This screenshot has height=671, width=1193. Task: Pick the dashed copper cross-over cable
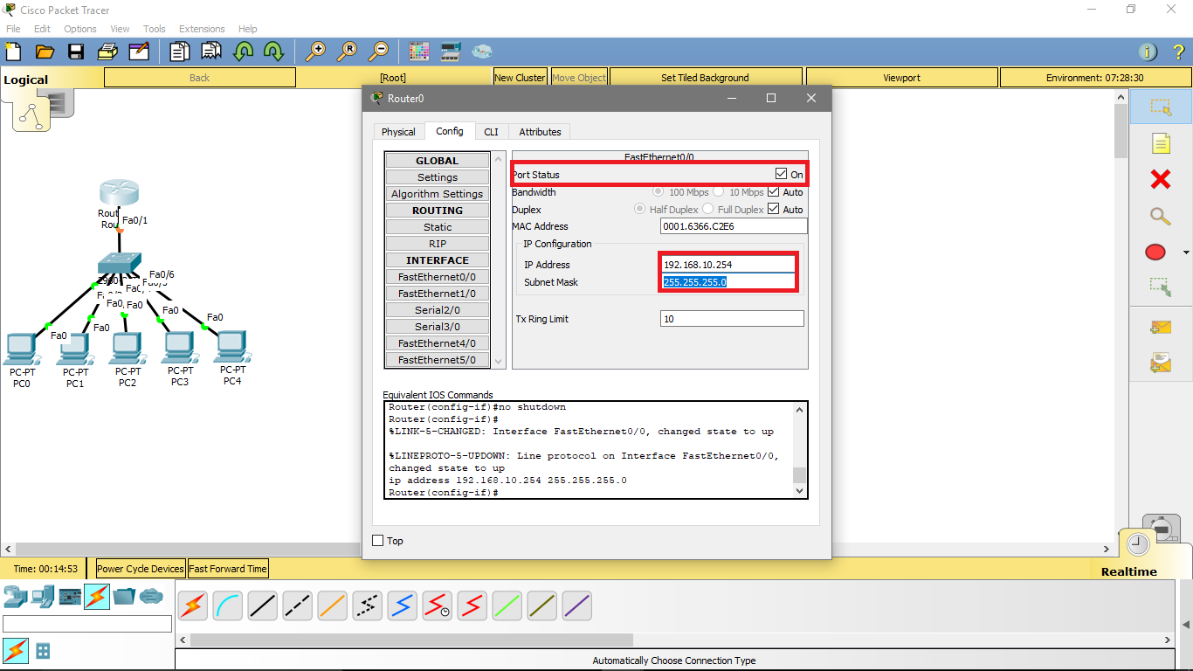(x=298, y=605)
